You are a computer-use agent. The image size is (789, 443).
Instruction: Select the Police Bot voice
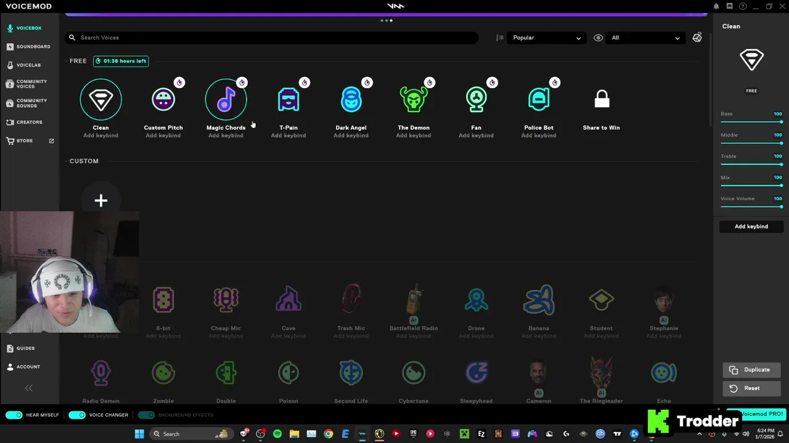tap(539, 100)
